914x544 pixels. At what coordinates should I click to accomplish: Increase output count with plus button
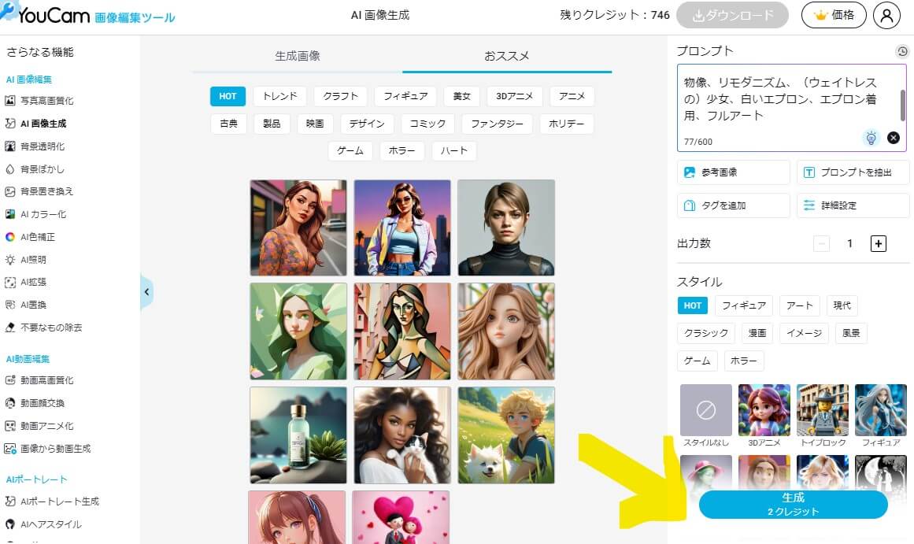878,243
